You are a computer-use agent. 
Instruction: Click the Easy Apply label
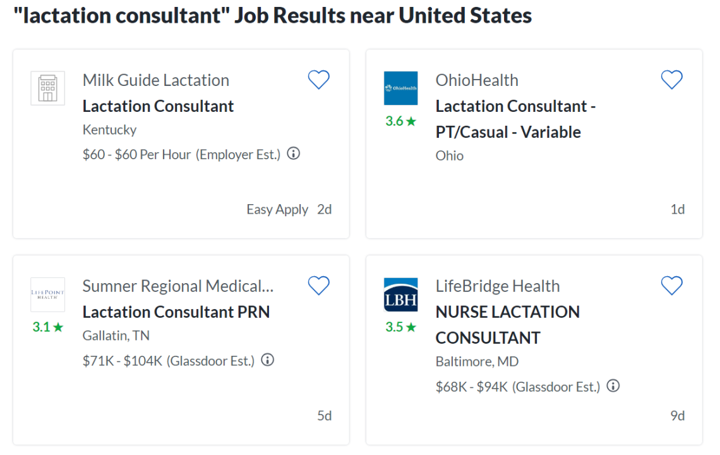point(277,209)
